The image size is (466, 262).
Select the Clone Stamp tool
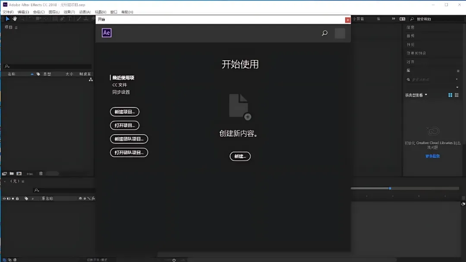click(86, 18)
